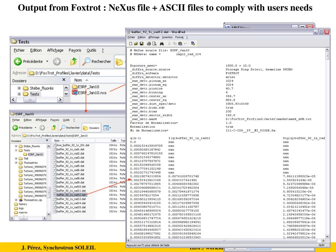Select Ave_buffer_92_1s_201.dat file
Image resolution: width=336 pixels, height=252 pixels.
71,145
